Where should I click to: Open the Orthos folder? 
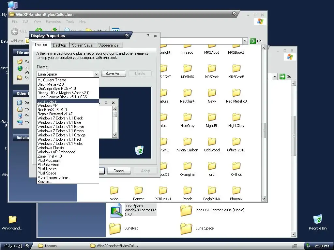point(236,166)
